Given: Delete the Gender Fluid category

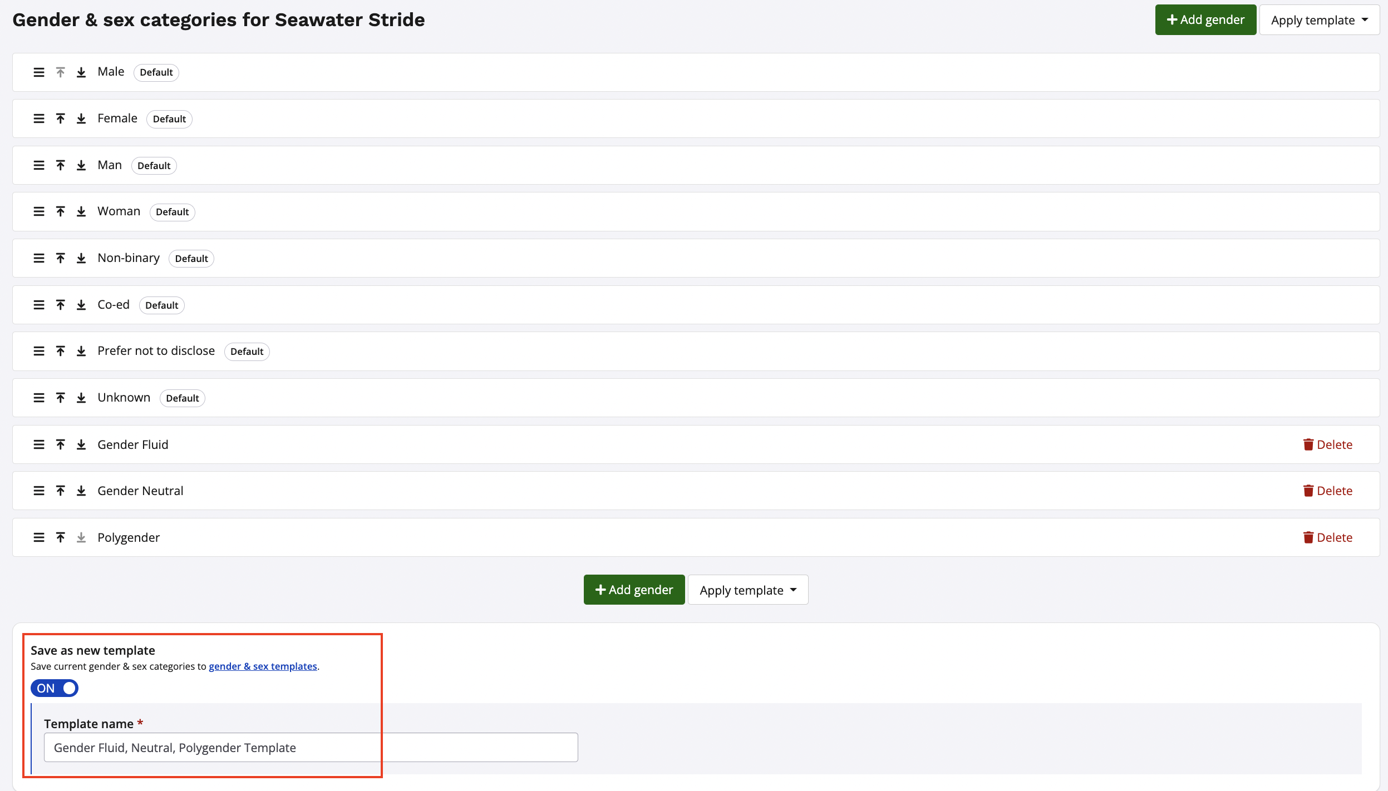Looking at the screenshot, I should pos(1327,444).
